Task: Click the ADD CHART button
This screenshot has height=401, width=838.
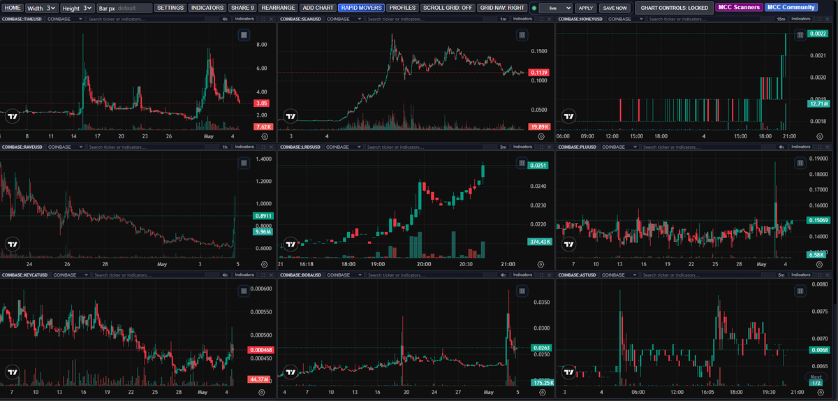Action: point(318,8)
